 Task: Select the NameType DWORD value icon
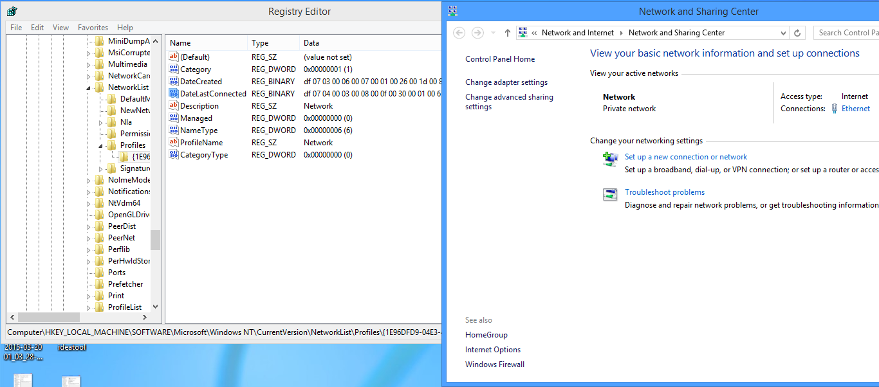point(173,130)
